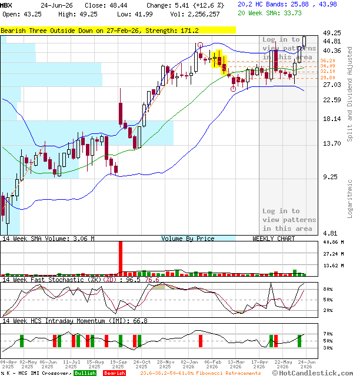The height and width of the screenshot is (376, 353).
Task: Click the 17-Apr 2026 date axis label
Action: (x=259, y=364)
